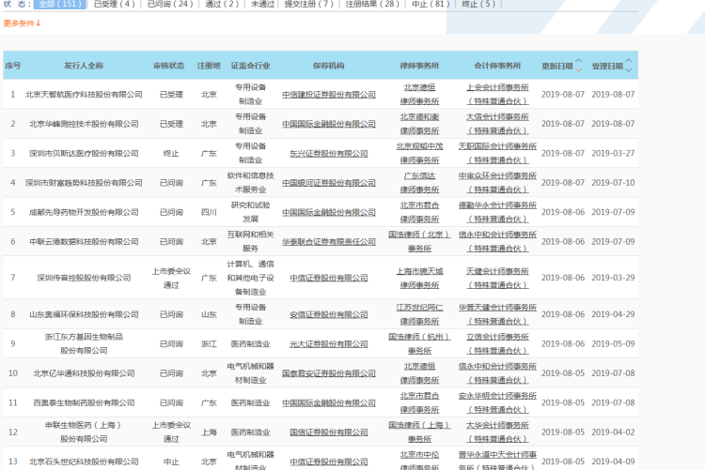Sort 受理日期 column ascending with up arrow
The height and width of the screenshot is (470, 705).
coord(629,61)
